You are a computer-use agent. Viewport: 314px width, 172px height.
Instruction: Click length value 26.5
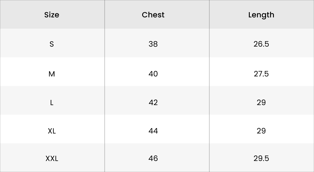[261, 44]
